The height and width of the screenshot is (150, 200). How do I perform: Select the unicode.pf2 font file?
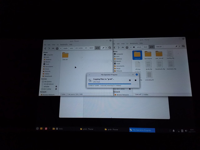pos(149,76)
